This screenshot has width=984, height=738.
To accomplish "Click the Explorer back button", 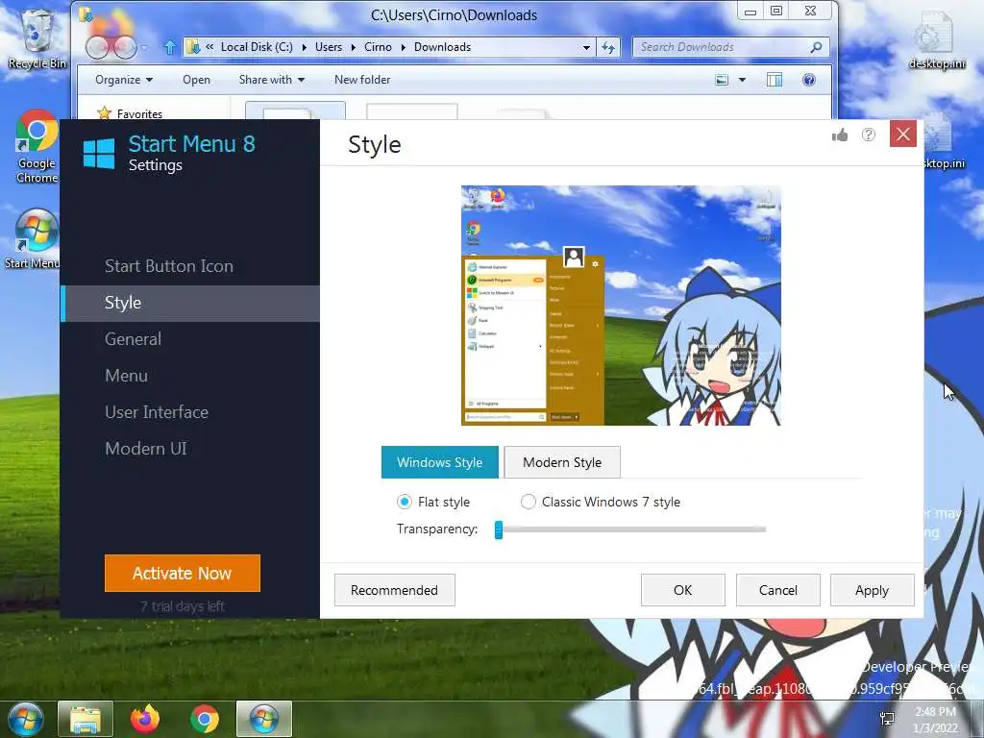I will 99,47.
